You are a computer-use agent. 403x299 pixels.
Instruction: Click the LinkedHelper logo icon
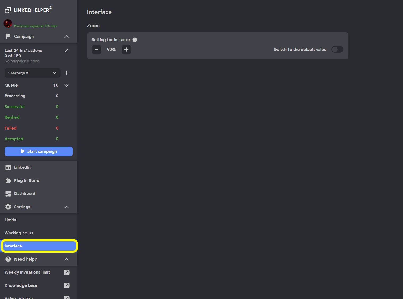point(8,10)
